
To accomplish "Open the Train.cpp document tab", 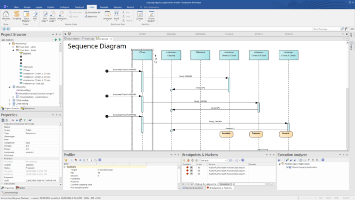I will pos(89,39).
